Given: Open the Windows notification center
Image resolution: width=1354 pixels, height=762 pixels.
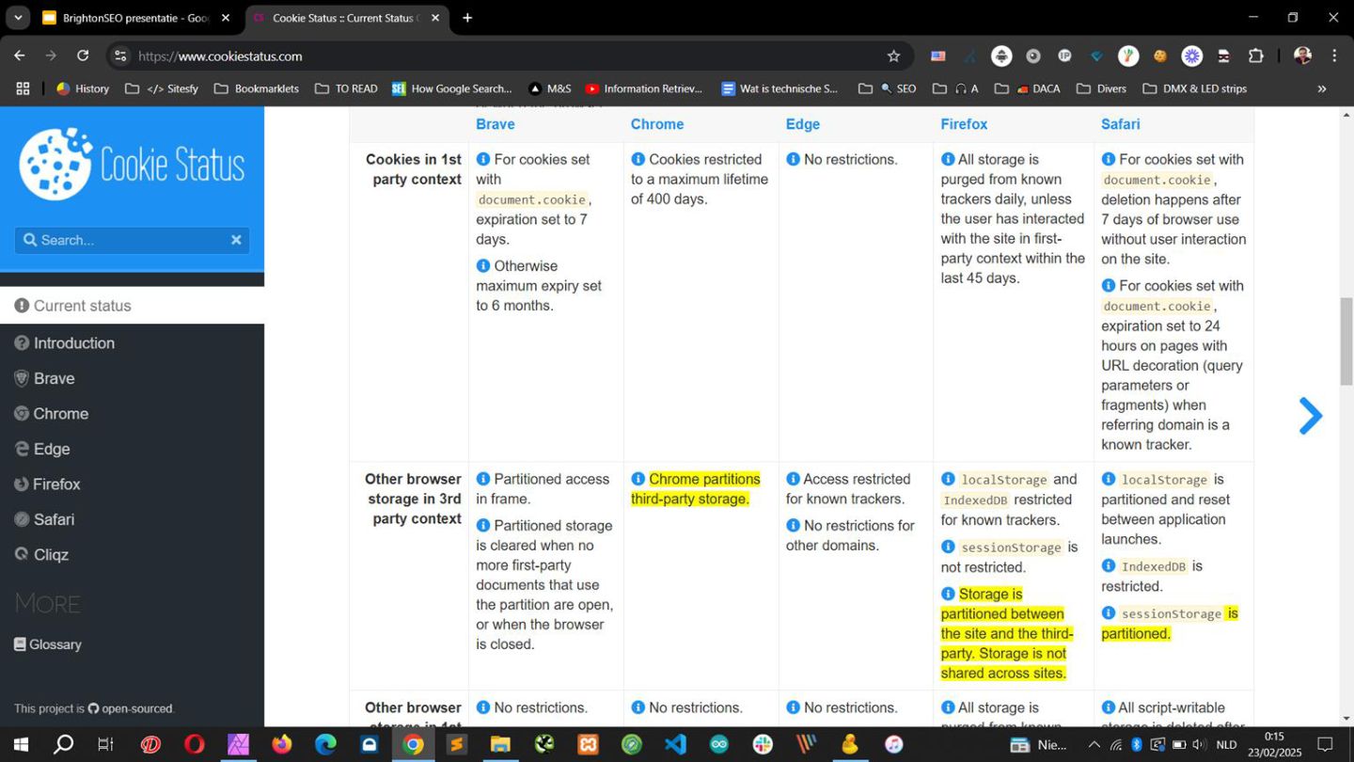Looking at the screenshot, I should pyautogui.click(x=1325, y=744).
